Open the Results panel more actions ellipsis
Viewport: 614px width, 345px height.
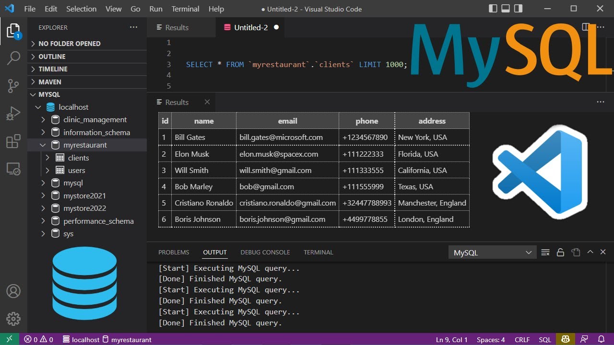[x=601, y=102]
